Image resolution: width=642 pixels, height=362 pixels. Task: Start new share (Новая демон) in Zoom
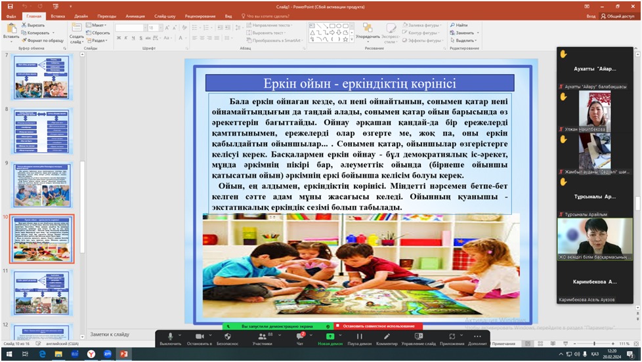pos(330,339)
